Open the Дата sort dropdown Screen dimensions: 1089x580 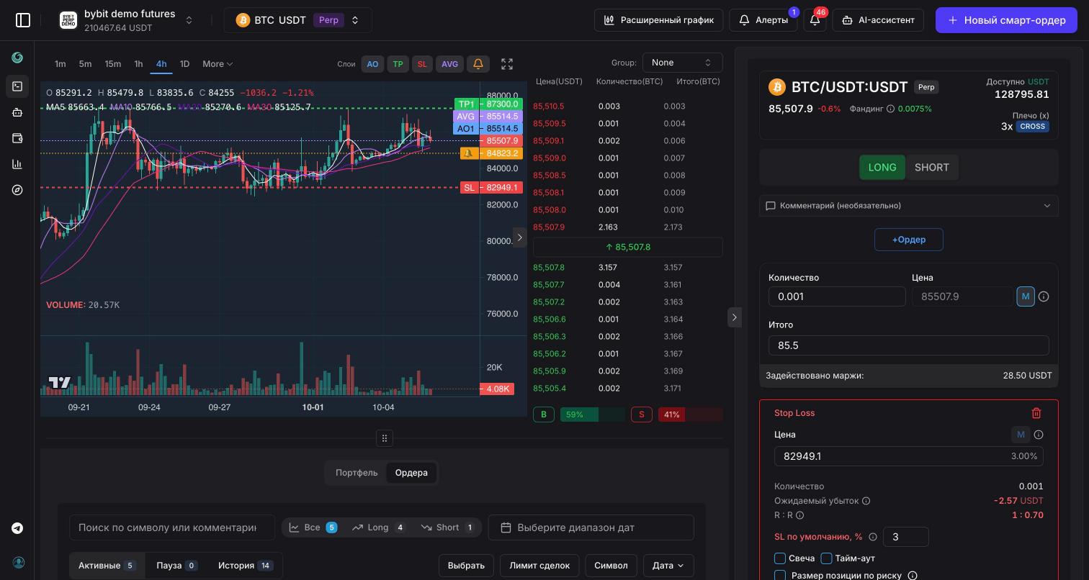coord(668,566)
